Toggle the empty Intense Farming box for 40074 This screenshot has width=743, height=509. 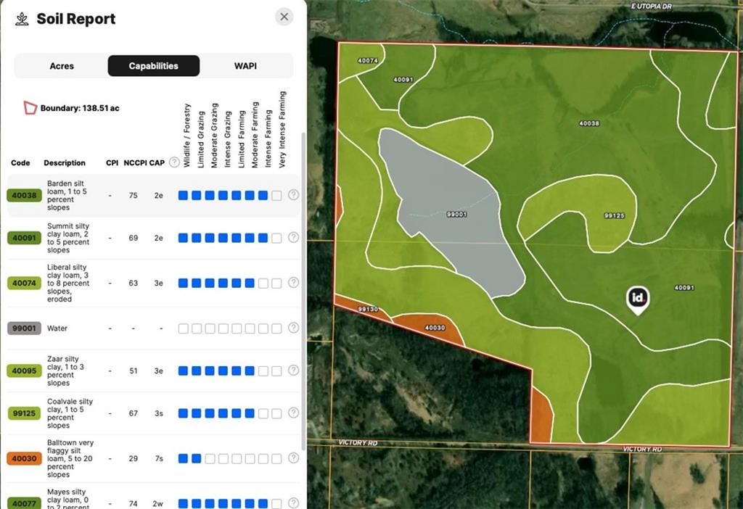point(263,284)
